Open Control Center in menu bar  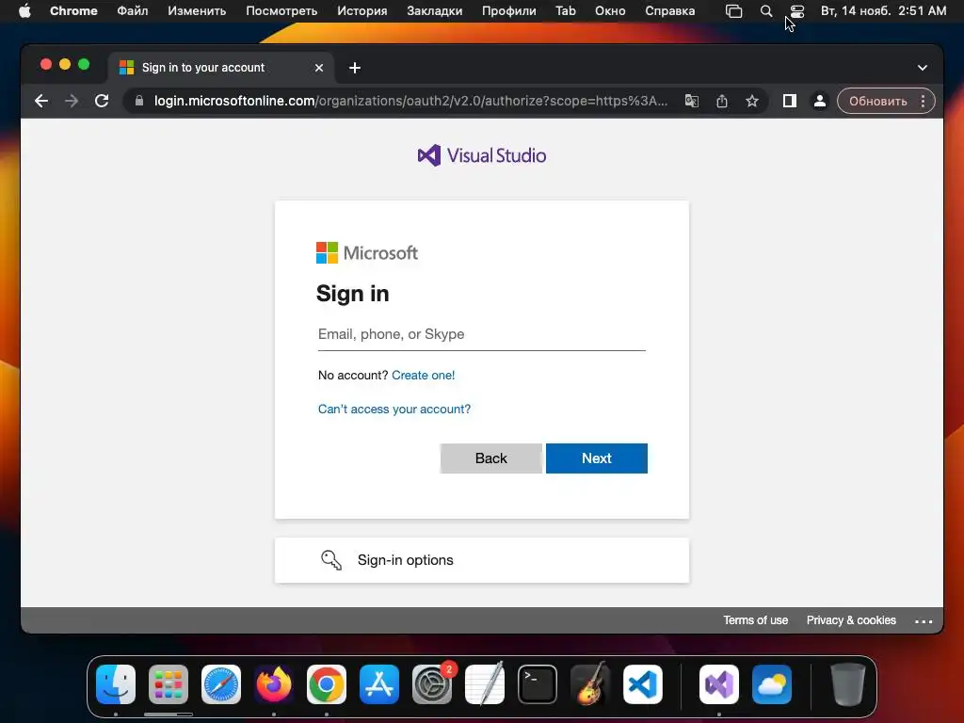(797, 11)
